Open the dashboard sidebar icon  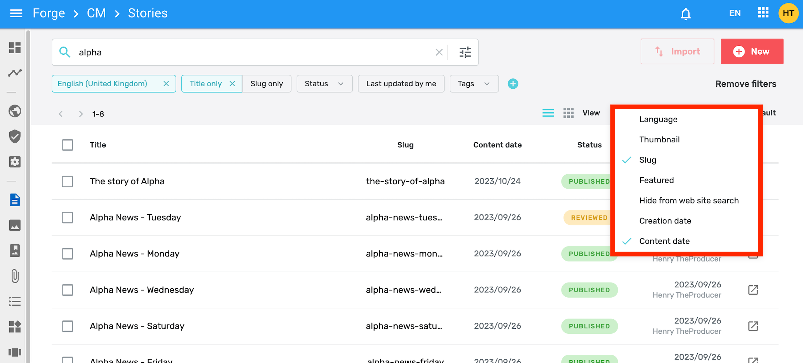(15, 47)
